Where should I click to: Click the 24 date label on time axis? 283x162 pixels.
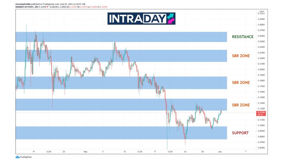[185, 152]
